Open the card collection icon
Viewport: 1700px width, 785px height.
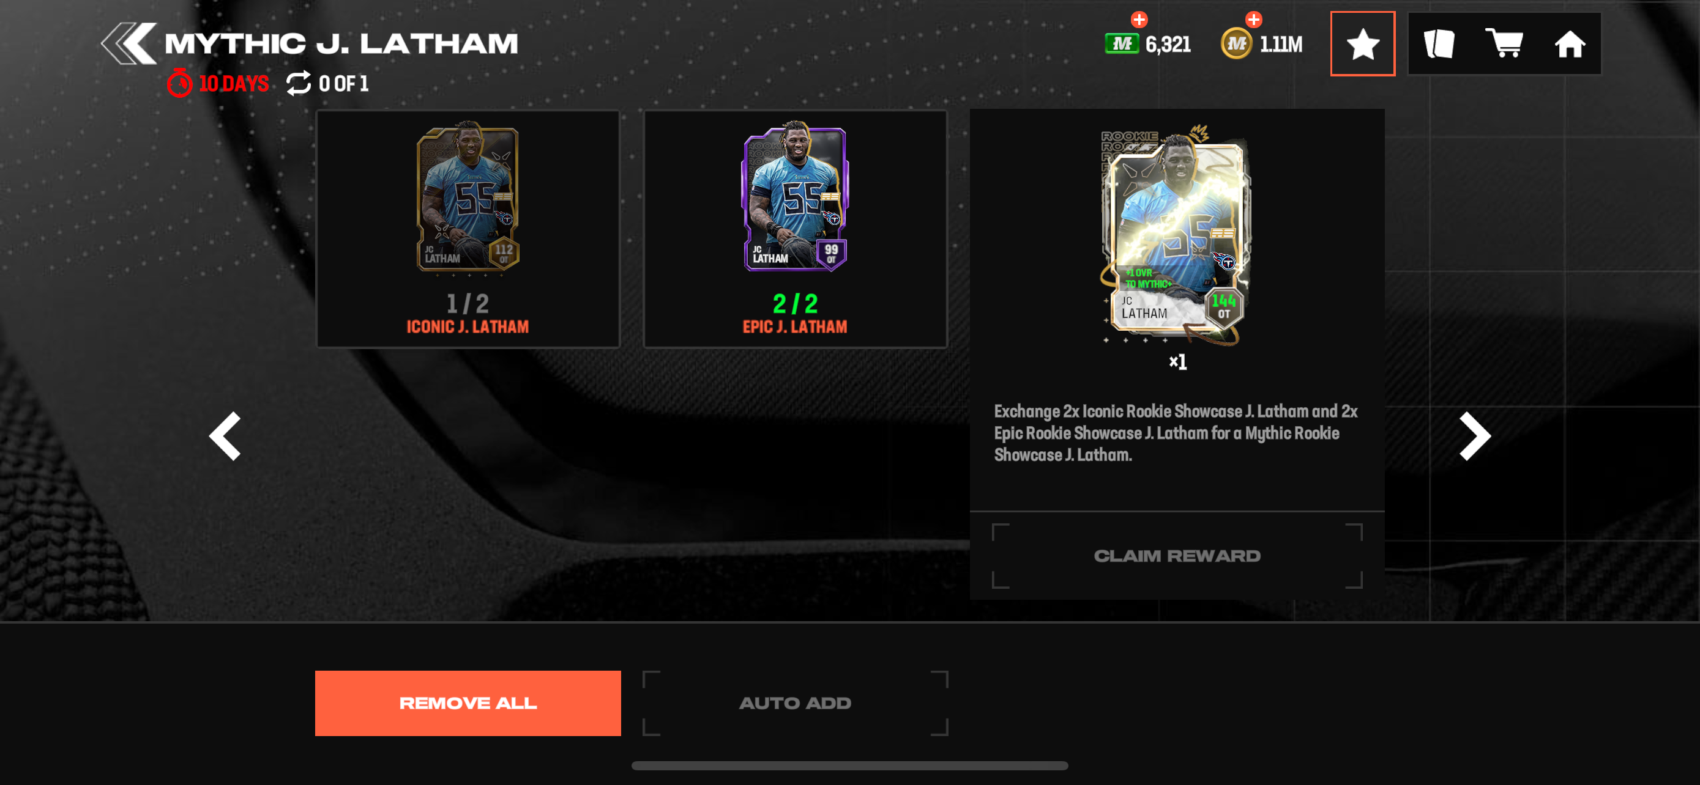(1439, 44)
